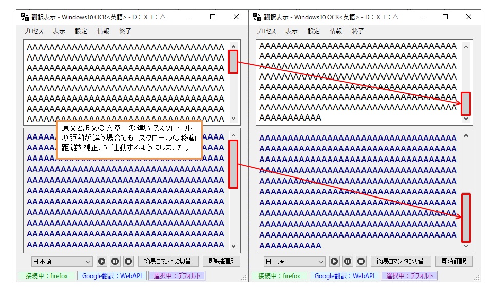This screenshot has width=496, height=296.
Task: Maximize the left window
Action: click(213, 17)
